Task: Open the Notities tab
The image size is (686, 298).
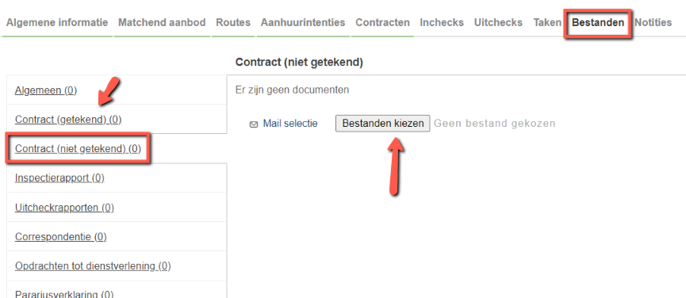Action: 653,22
